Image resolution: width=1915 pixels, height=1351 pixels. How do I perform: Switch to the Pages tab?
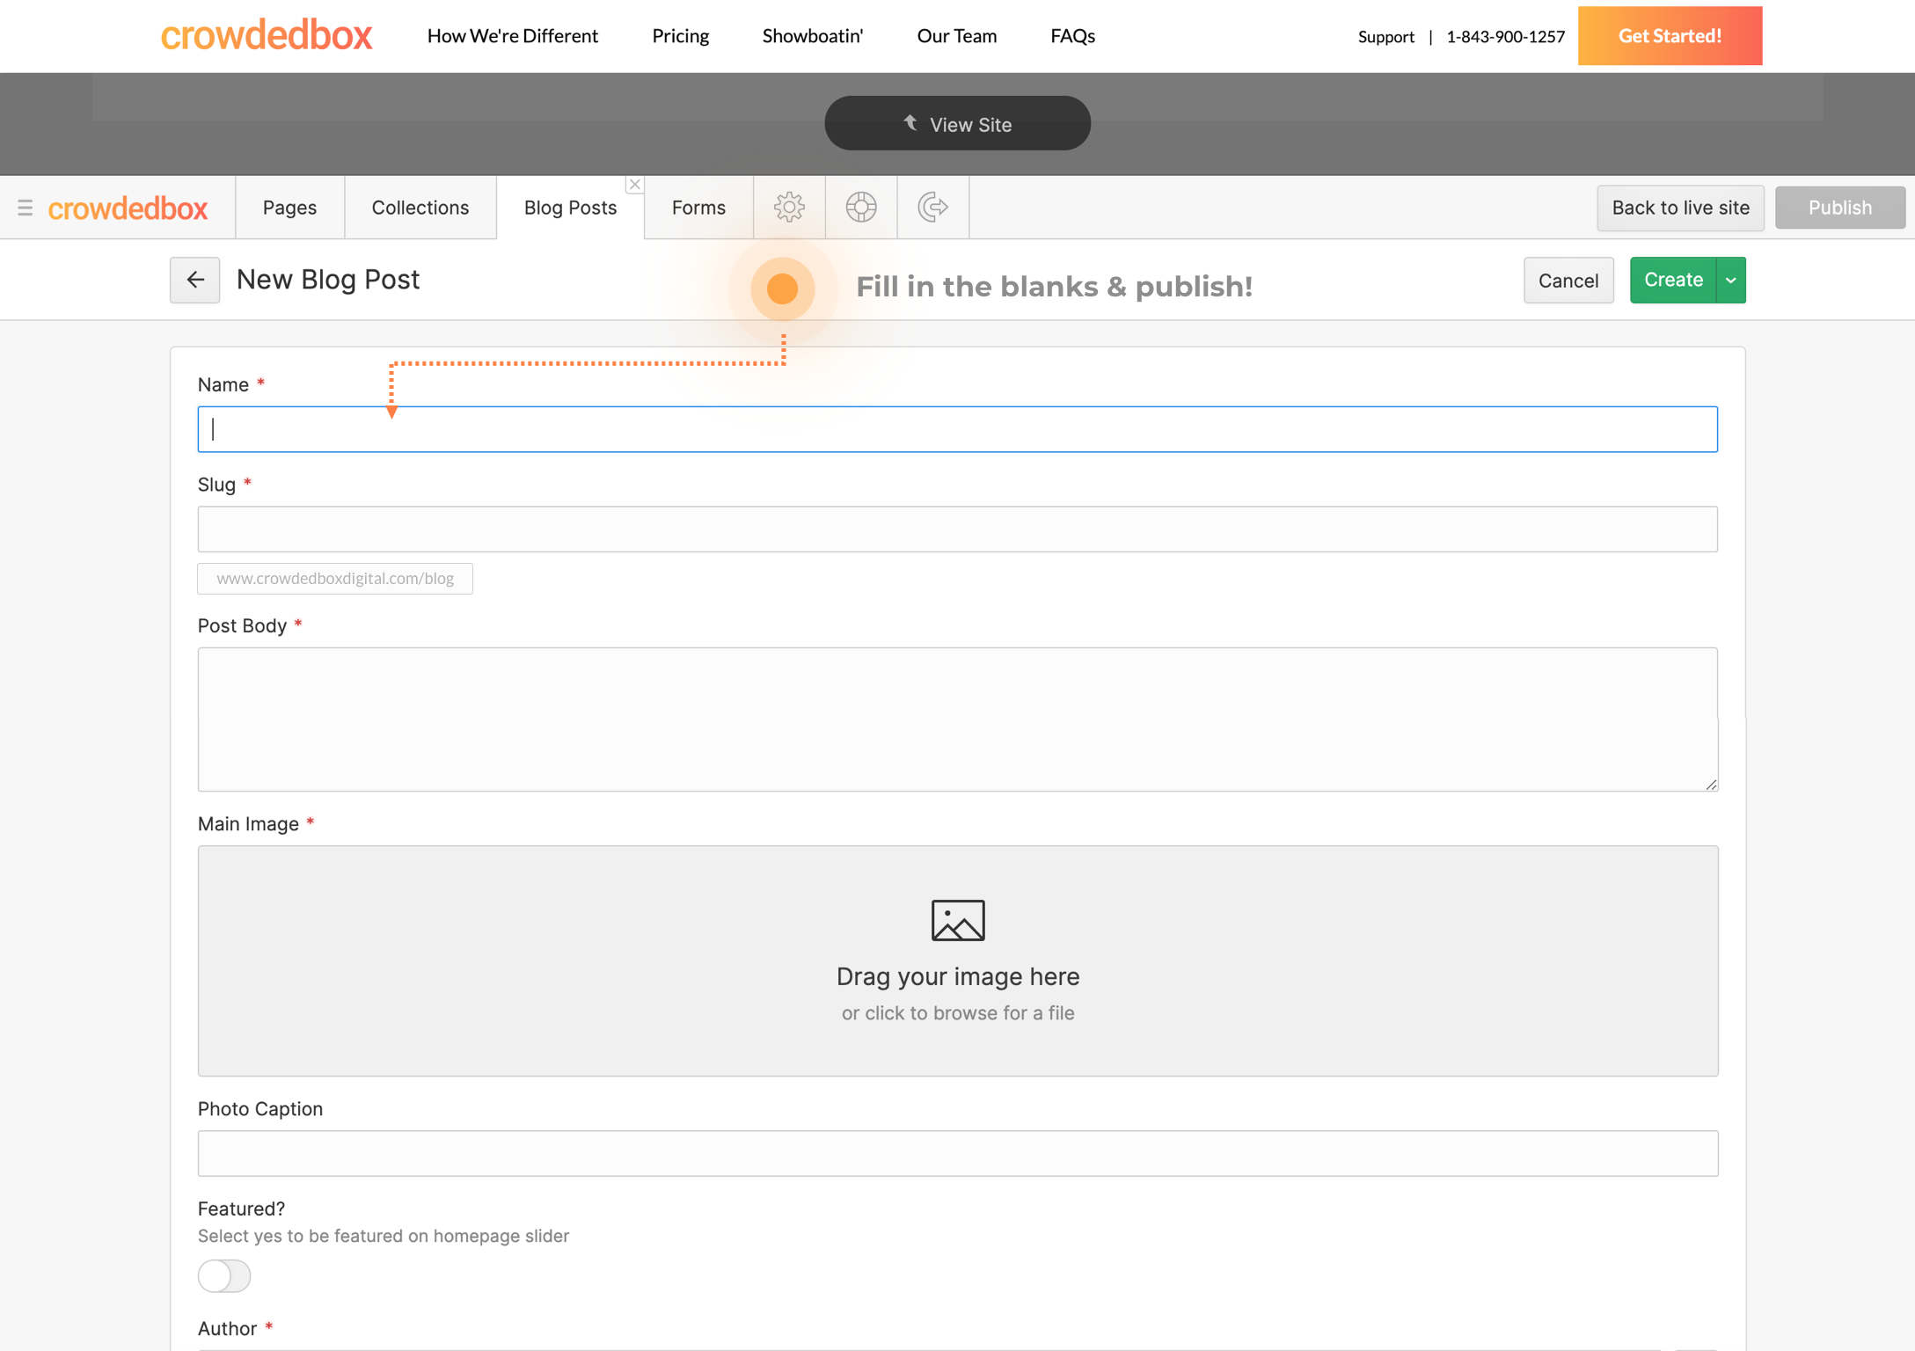tap(289, 208)
